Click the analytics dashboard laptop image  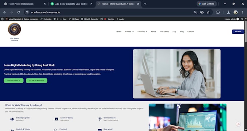(x=188, y=117)
